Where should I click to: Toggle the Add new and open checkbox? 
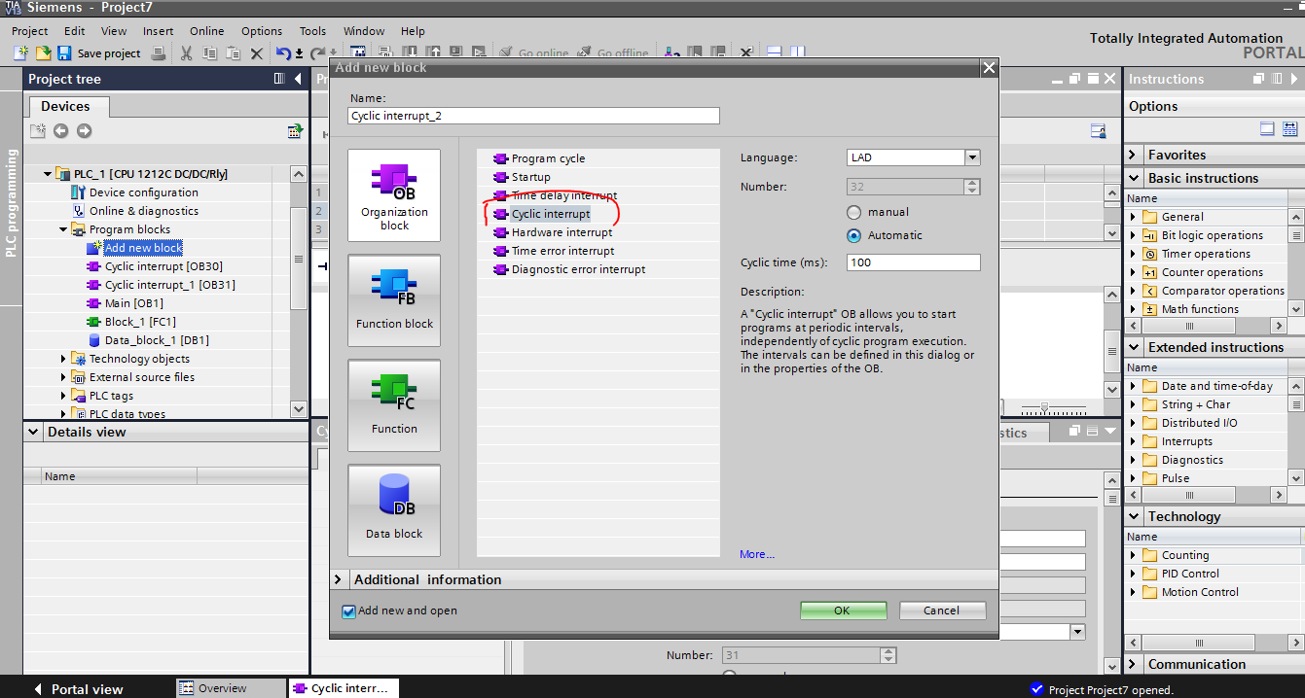pyautogui.click(x=349, y=611)
